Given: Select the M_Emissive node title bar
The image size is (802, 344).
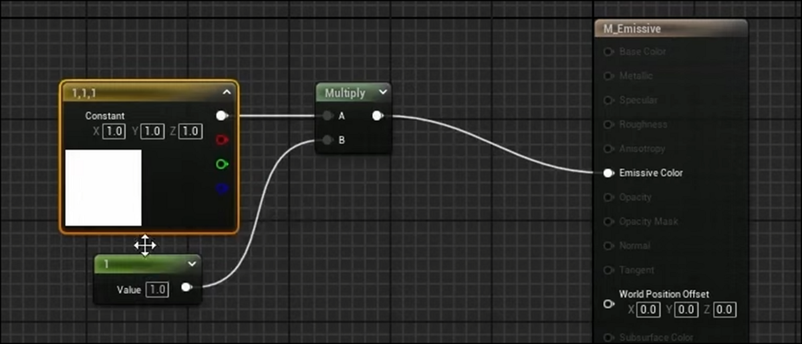Looking at the screenshot, I should pos(670,29).
